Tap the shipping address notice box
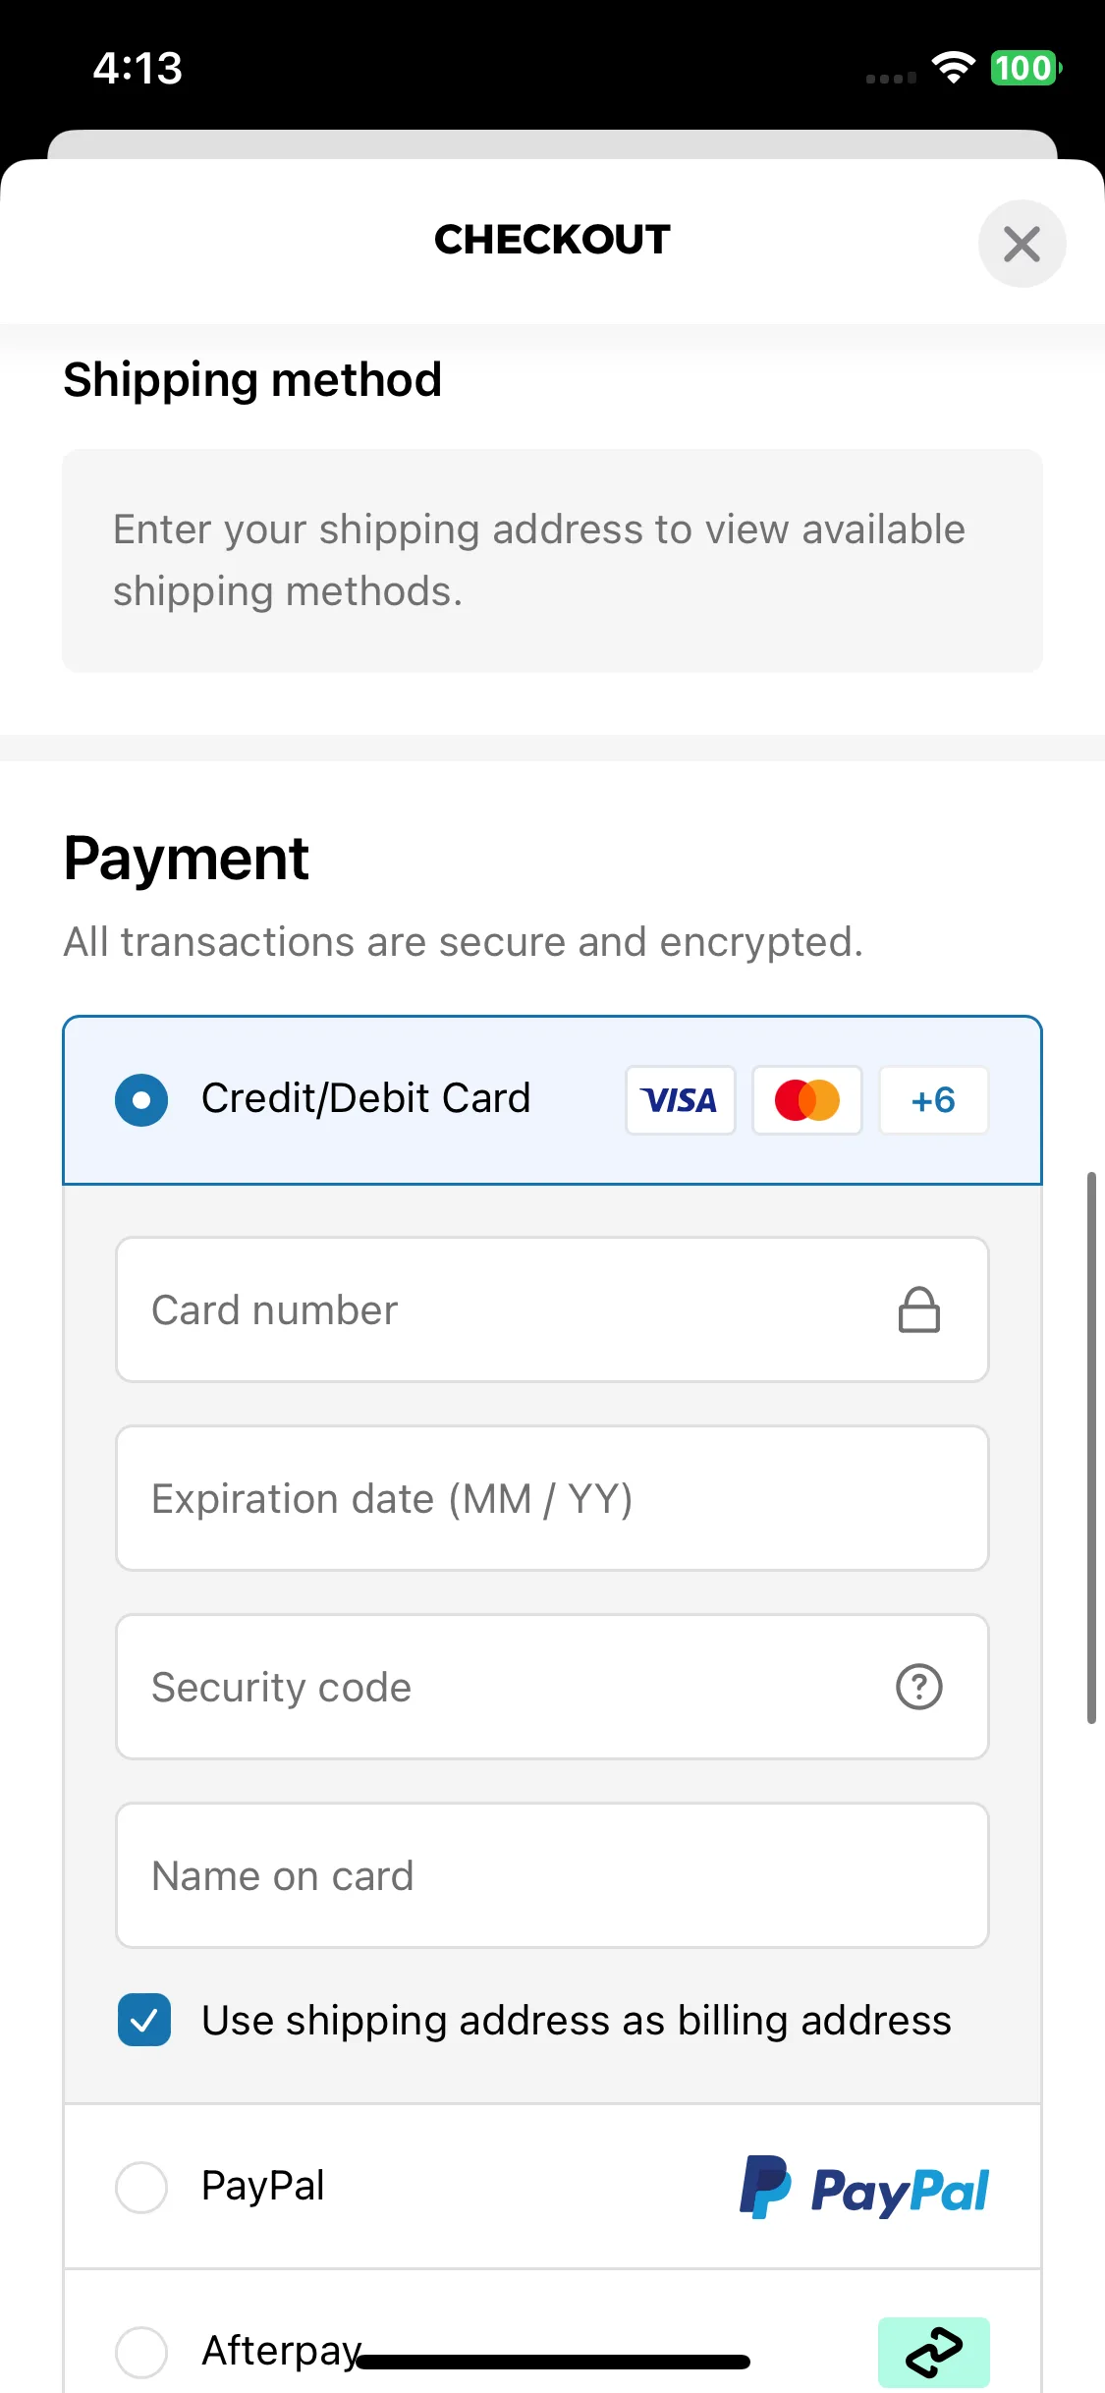Image resolution: width=1105 pixels, height=2393 pixels. click(552, 561)
